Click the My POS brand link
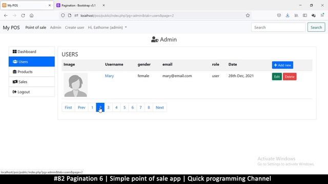The image size is (328, 184). (11, 28)
